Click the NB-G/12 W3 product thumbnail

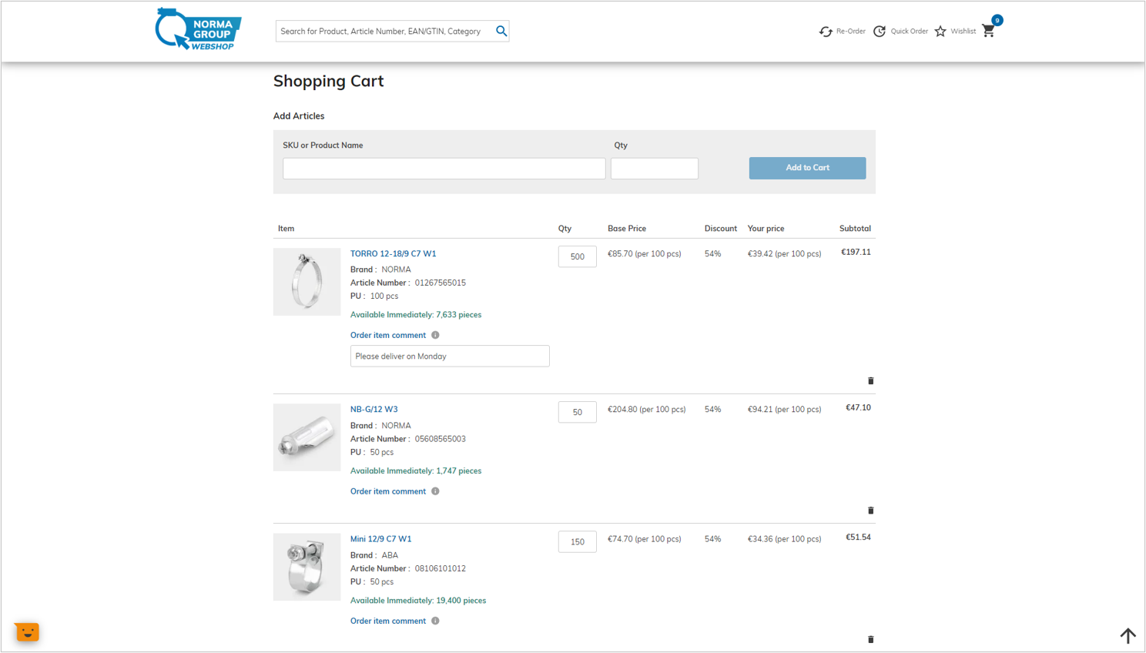coord(307,437)
